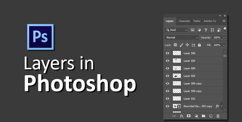The height and width of the screenshot is (122, 242).
Task: Open the Opacity slider dropdown arrow
Action: [224, 37]
